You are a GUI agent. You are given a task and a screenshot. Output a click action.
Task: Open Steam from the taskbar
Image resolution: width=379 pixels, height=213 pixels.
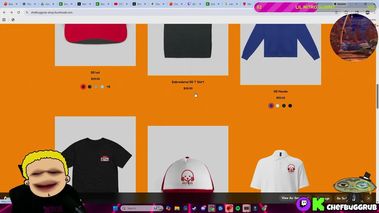click(x=194, y=208)
